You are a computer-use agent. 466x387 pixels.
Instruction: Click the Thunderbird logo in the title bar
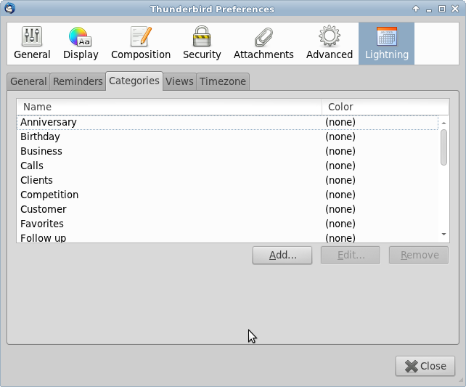9,9
